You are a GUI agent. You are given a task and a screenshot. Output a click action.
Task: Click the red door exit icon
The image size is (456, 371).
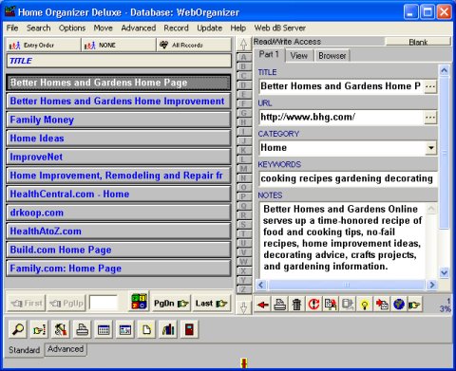pos(189,329)
